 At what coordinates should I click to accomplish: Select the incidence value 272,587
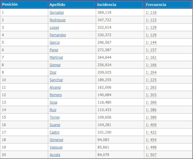[104, 50]
